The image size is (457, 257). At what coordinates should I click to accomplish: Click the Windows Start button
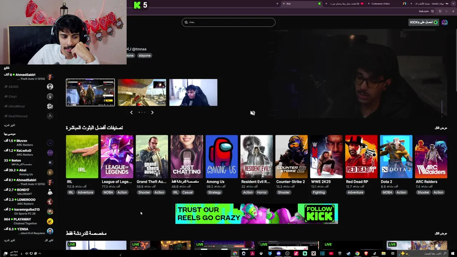pos(453,253)
